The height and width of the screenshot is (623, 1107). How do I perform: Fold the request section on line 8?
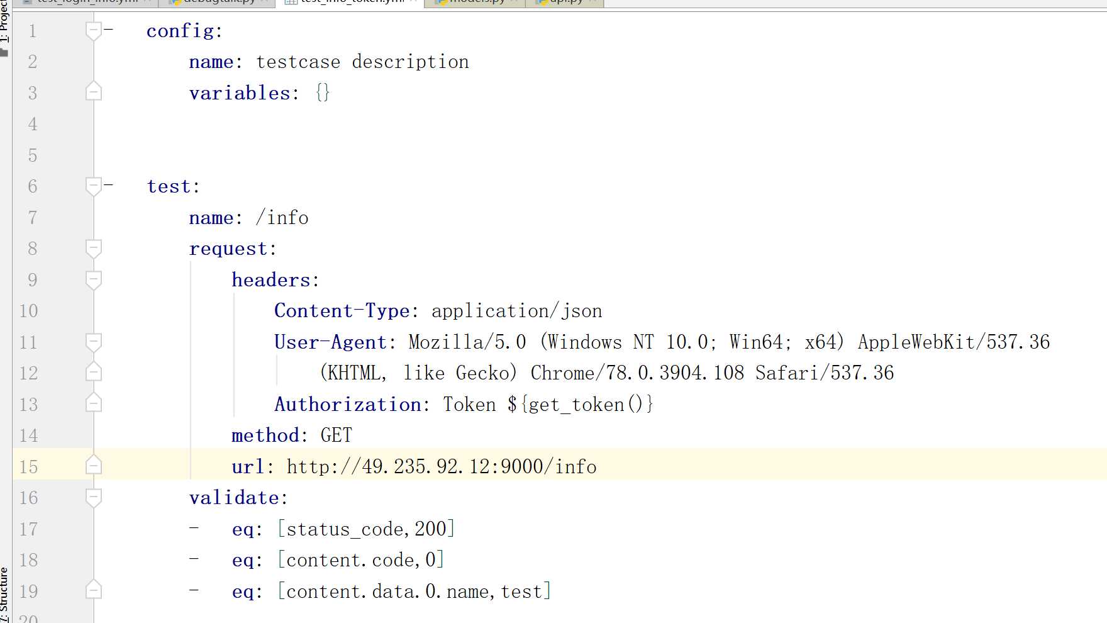coord(93,249)
